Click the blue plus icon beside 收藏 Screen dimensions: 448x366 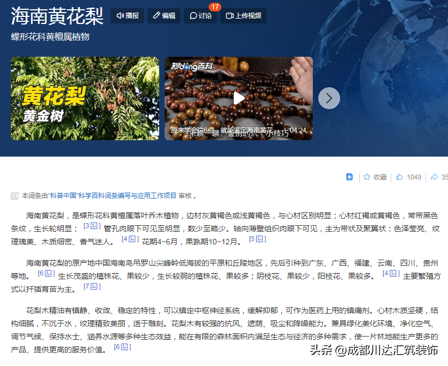click(349, 177)
